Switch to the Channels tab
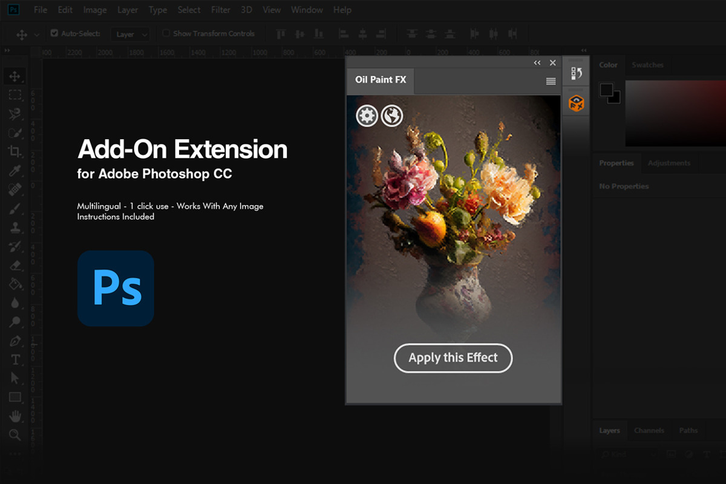This screenshot has height=484, width=726. point(649,431)
